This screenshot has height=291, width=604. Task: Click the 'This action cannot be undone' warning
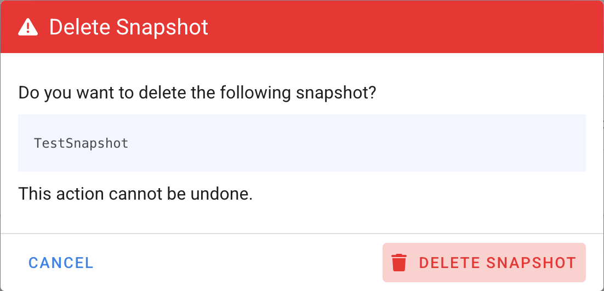pyautogui.click(x=135, y=194)
